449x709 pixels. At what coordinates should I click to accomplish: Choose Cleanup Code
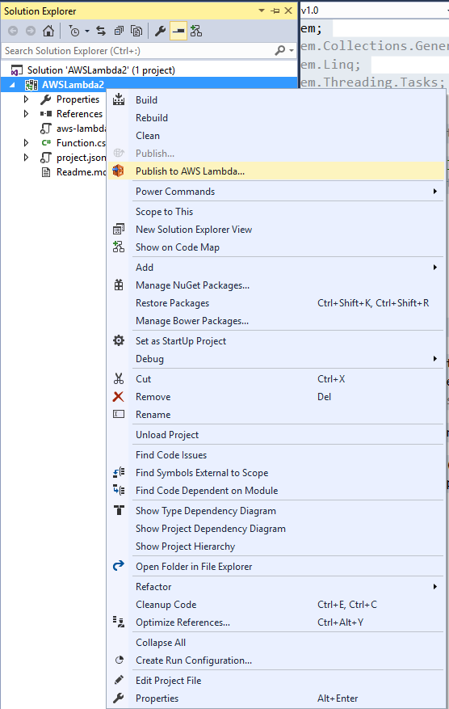tap(166, 605)
